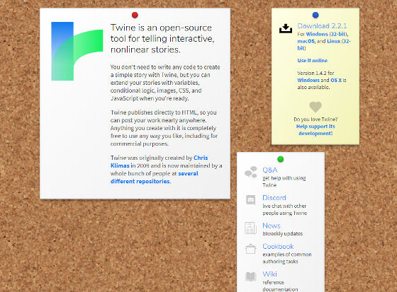Click 'reference documentation' text

point(280,286)
